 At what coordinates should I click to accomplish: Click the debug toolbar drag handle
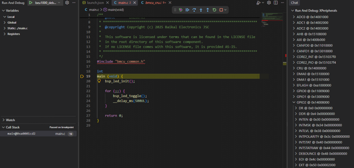175,10
